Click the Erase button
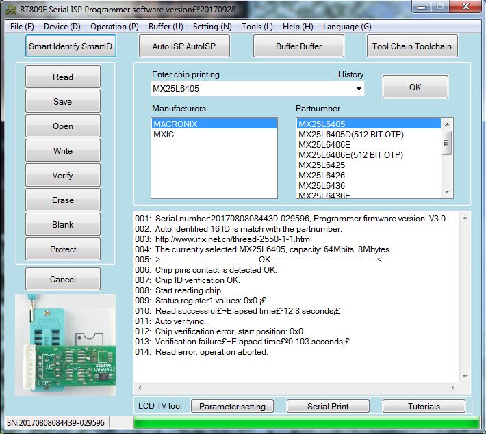Screen dimensions: 486x434 [63, 200]
